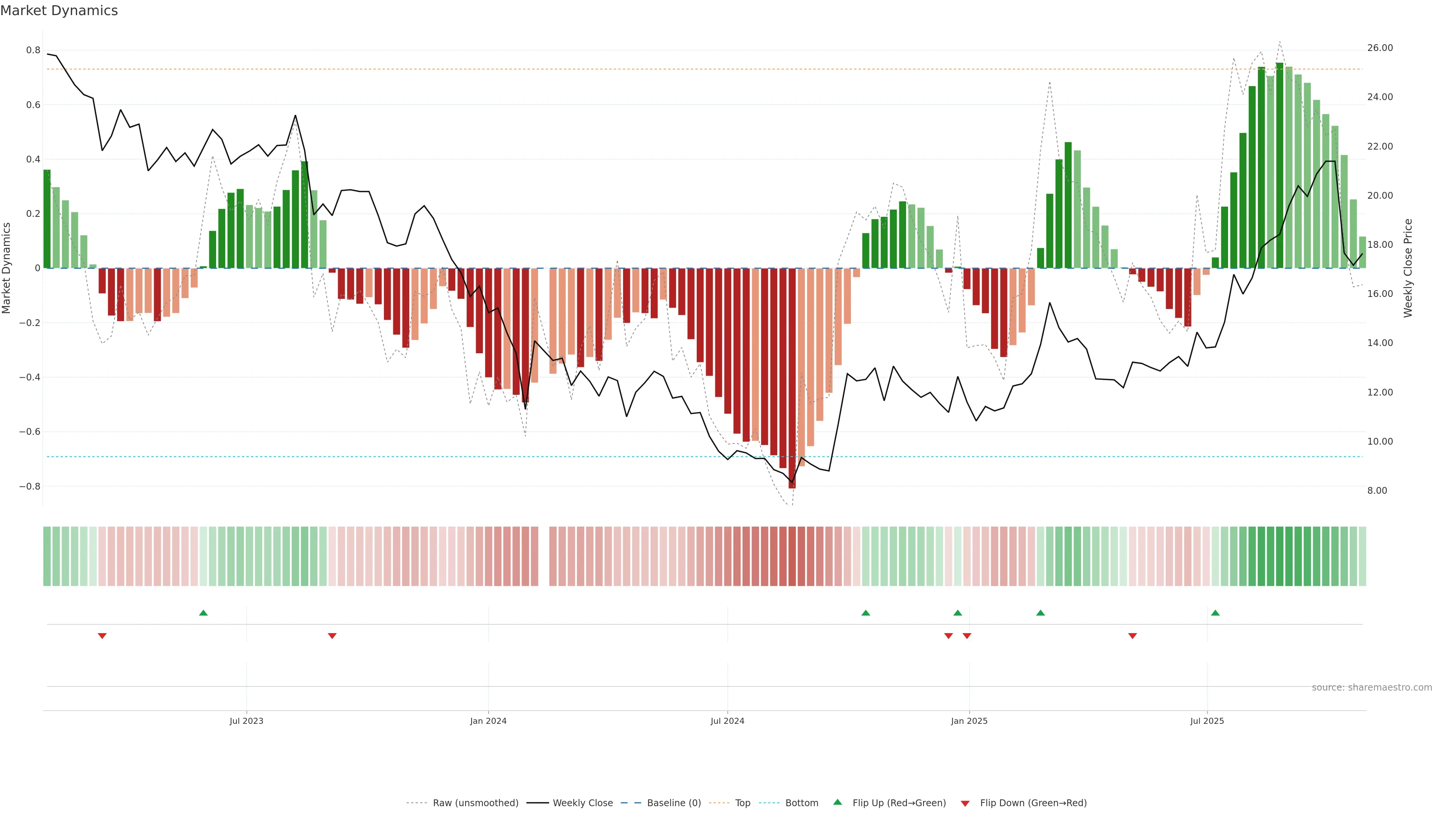Click the Jan 2024 axis label

(488, 721)
